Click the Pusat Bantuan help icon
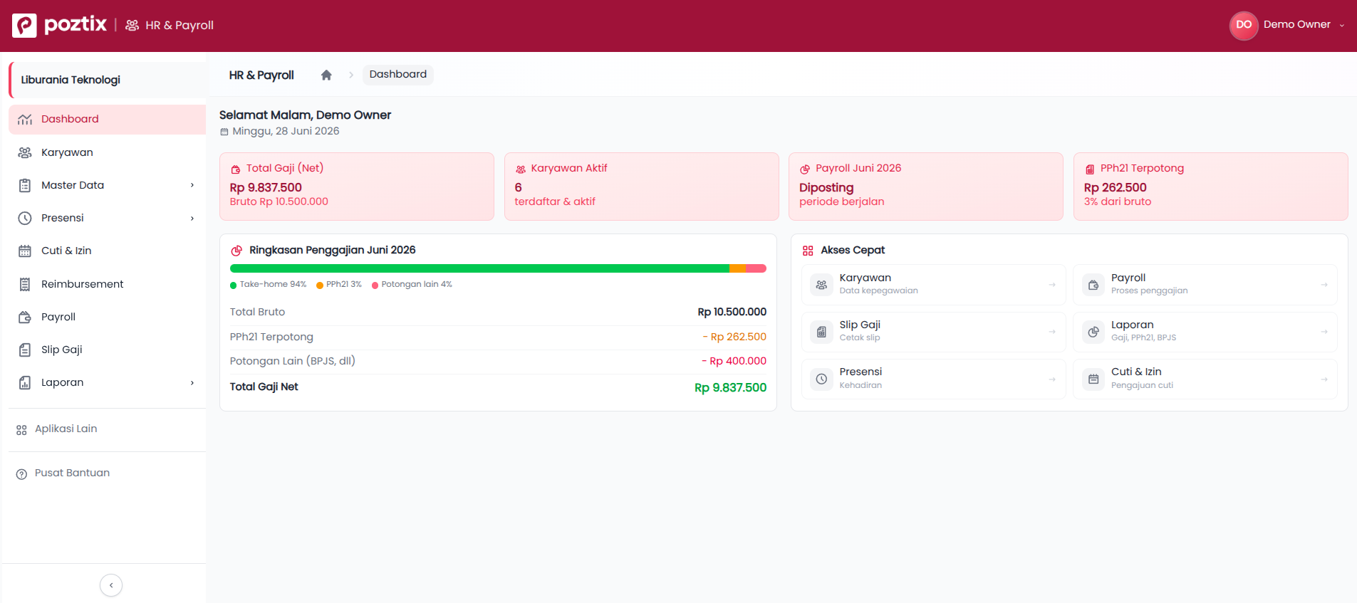The width and height of the screenshot is (1357, 603). 21,473
